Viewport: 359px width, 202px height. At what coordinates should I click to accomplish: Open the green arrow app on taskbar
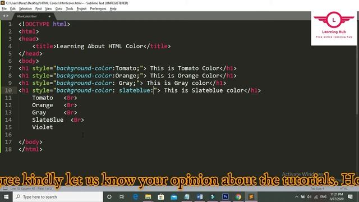pos(213,197)
